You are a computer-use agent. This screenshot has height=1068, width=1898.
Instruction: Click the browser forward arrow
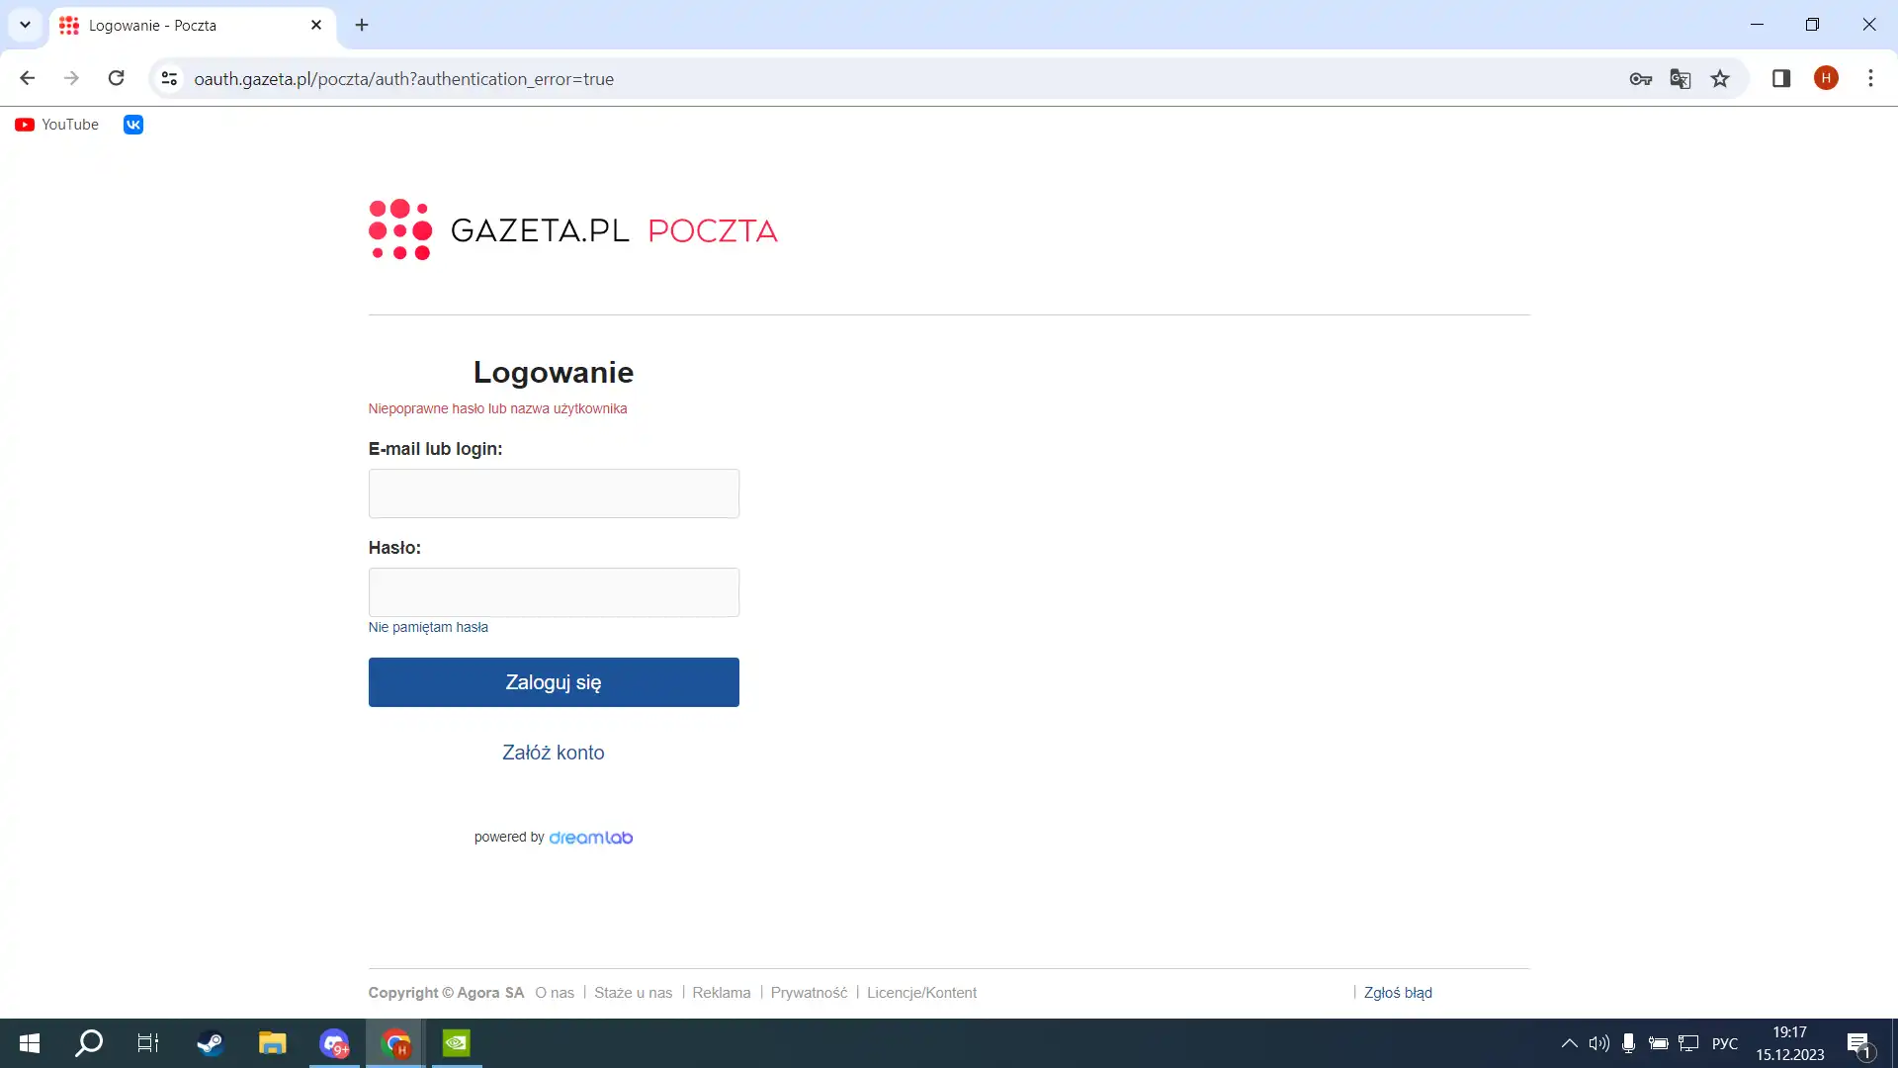[71, 78]
